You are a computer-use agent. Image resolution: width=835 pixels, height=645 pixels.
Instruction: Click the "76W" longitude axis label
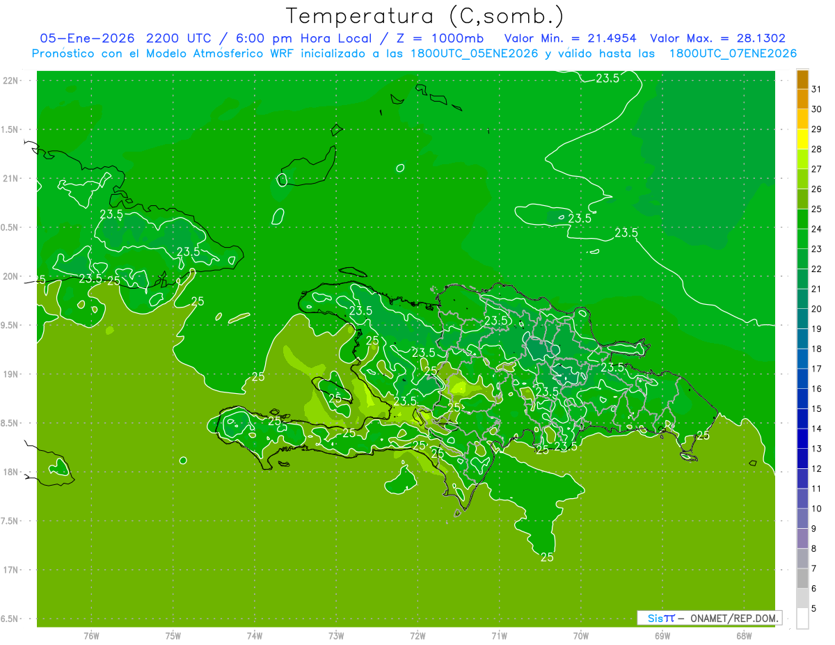91,636
